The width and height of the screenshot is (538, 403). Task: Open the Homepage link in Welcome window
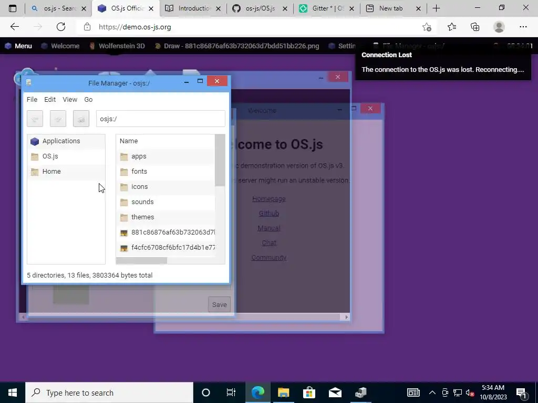coord(268,199)
